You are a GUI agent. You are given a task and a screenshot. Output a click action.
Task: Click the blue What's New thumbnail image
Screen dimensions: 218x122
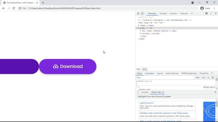209,111
